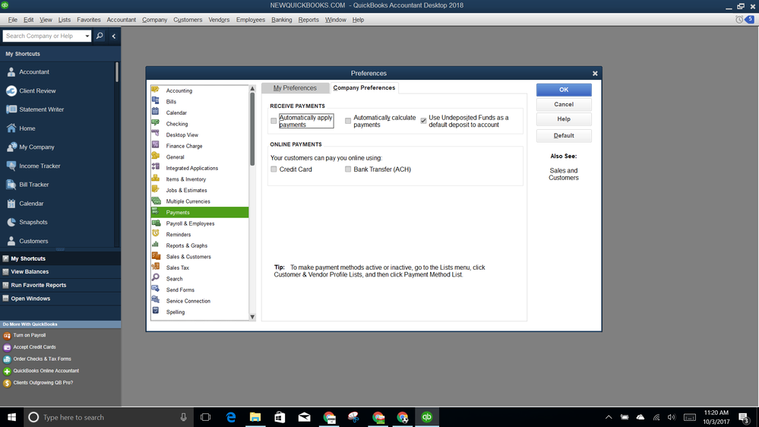Open reminders clock icon in menu bar
This screenshot has height=427, width=759.
tap(739, 20)
